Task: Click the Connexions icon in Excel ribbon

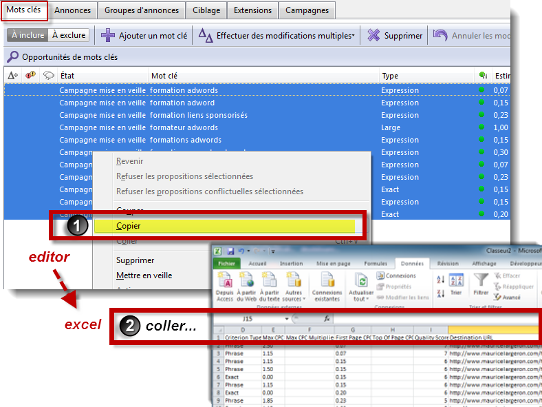Action: pyautogui.click(x=380, y=276)
